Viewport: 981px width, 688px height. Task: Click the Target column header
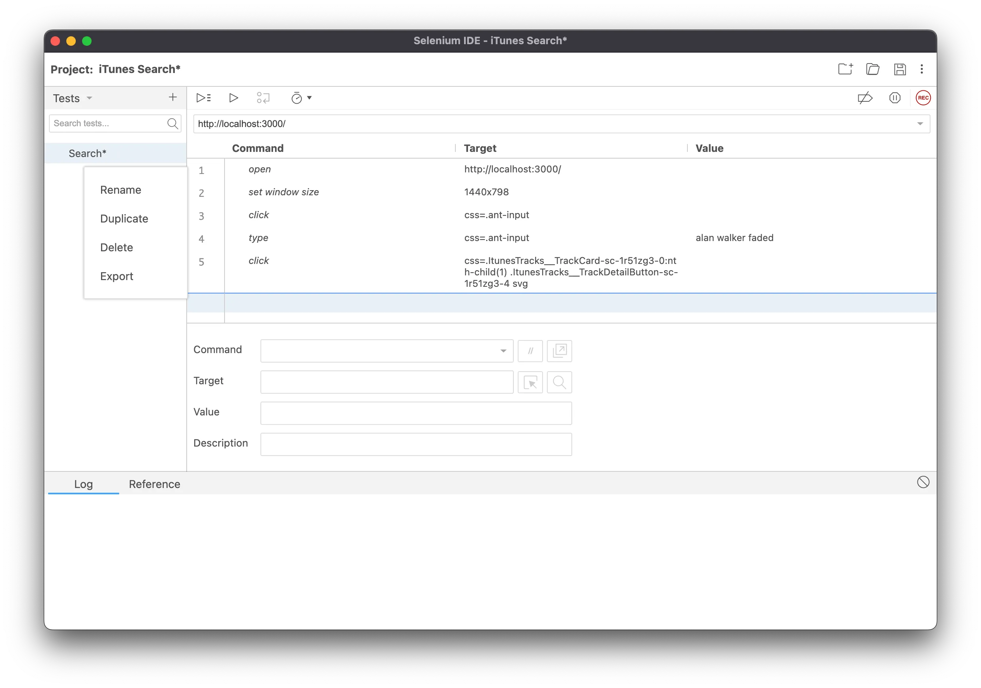[480, 148]
